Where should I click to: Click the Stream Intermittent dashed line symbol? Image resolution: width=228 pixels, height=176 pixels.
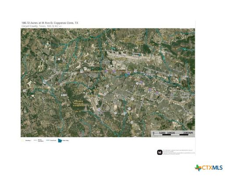36,141
